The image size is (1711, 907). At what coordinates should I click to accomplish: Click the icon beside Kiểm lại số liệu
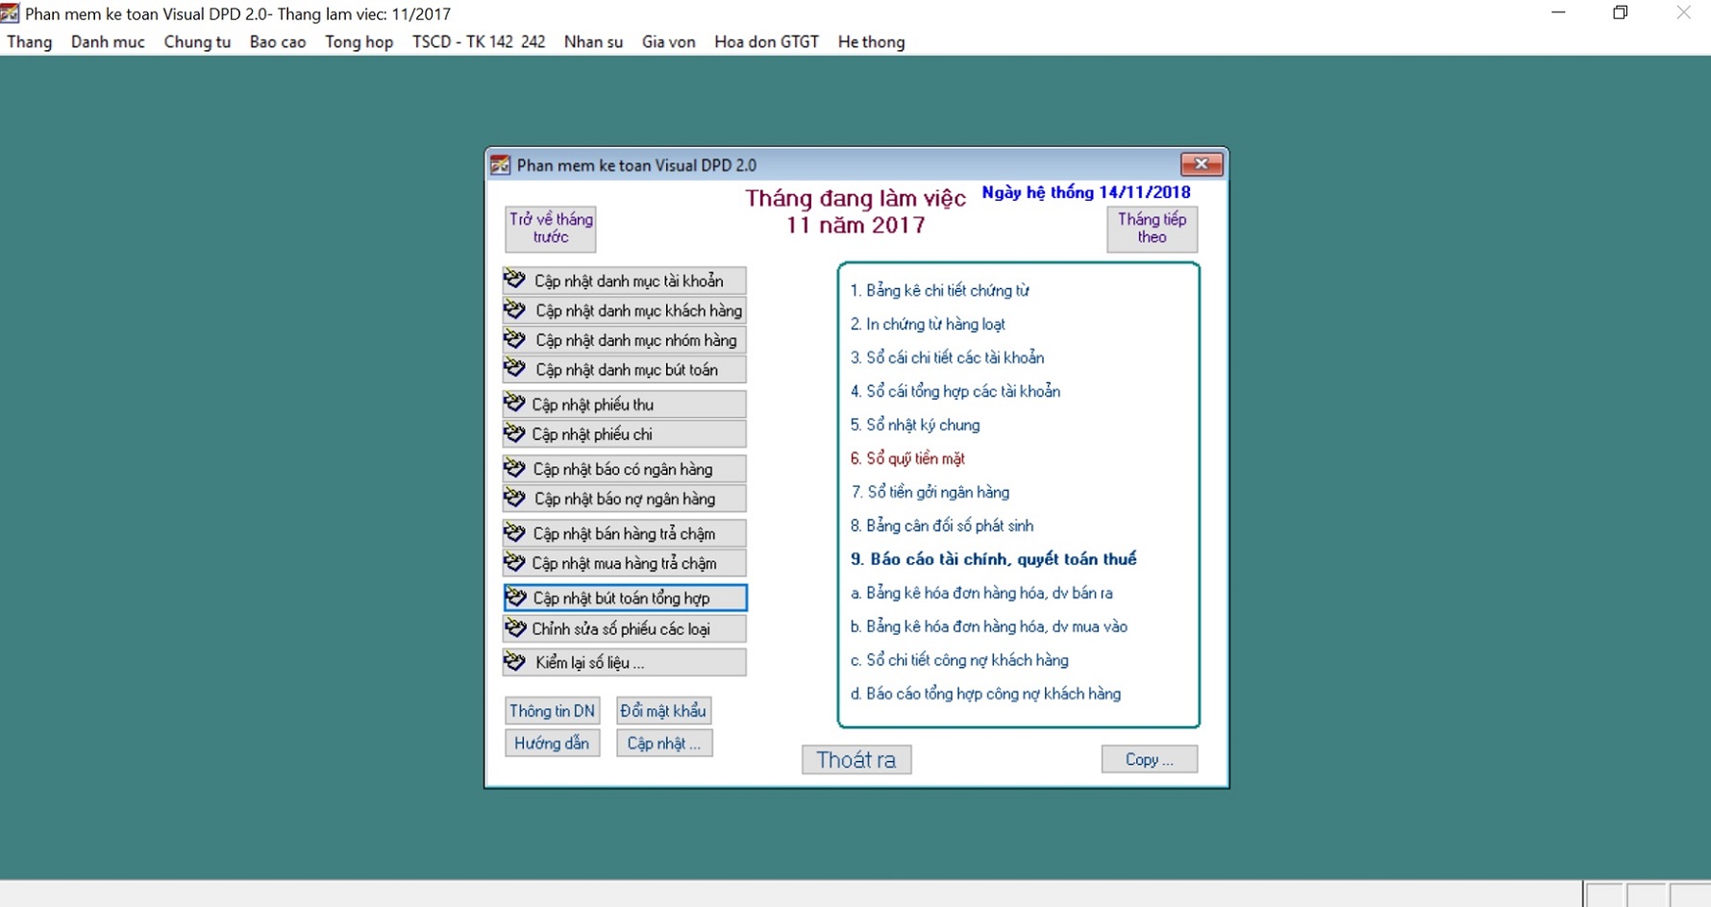tap(515, 662)
